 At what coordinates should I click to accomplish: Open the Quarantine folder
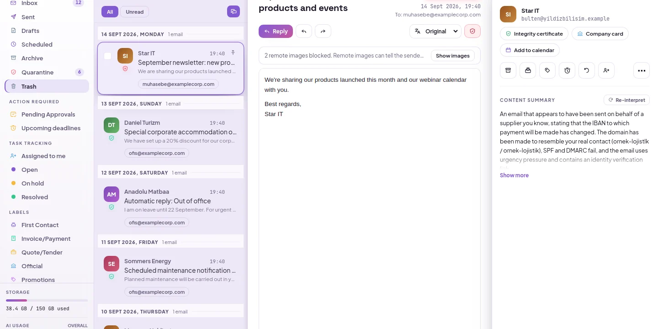47,72
